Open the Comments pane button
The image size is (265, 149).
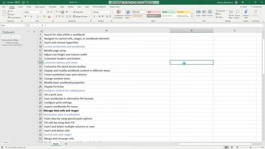[256, 7]
